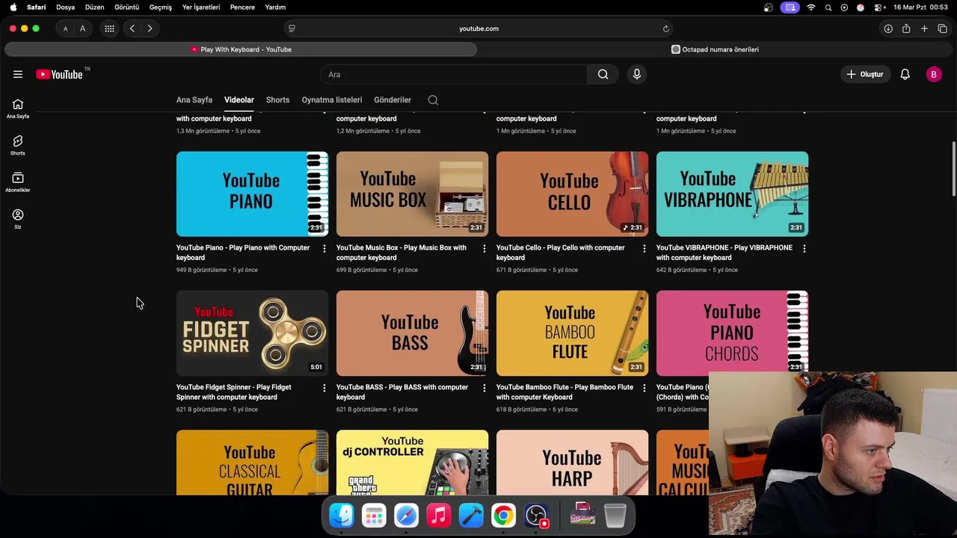Screen dimensions: 957x538
Task: Open Safari start page grid
Action: [109, 28]
